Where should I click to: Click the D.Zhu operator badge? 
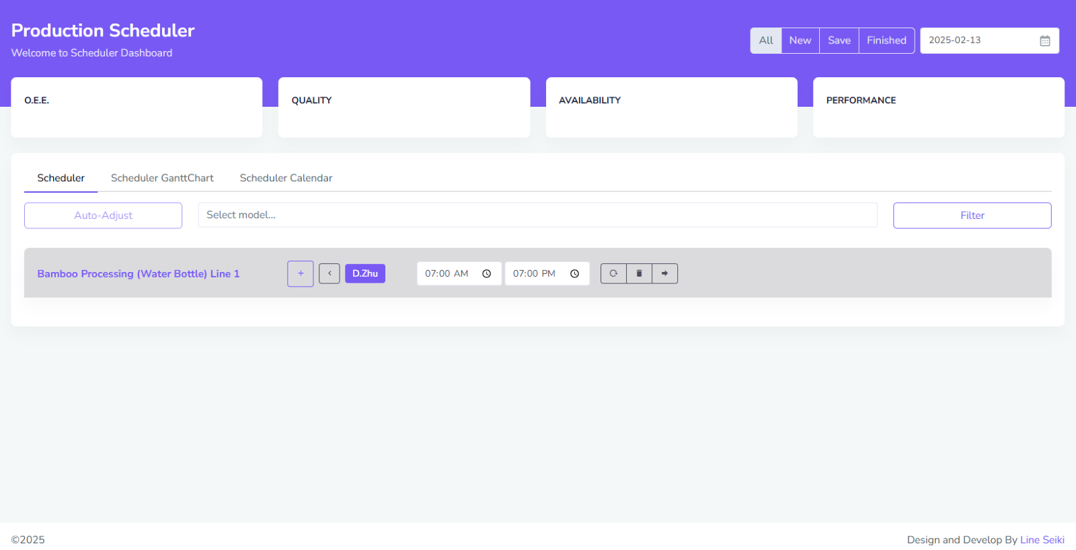365,273
